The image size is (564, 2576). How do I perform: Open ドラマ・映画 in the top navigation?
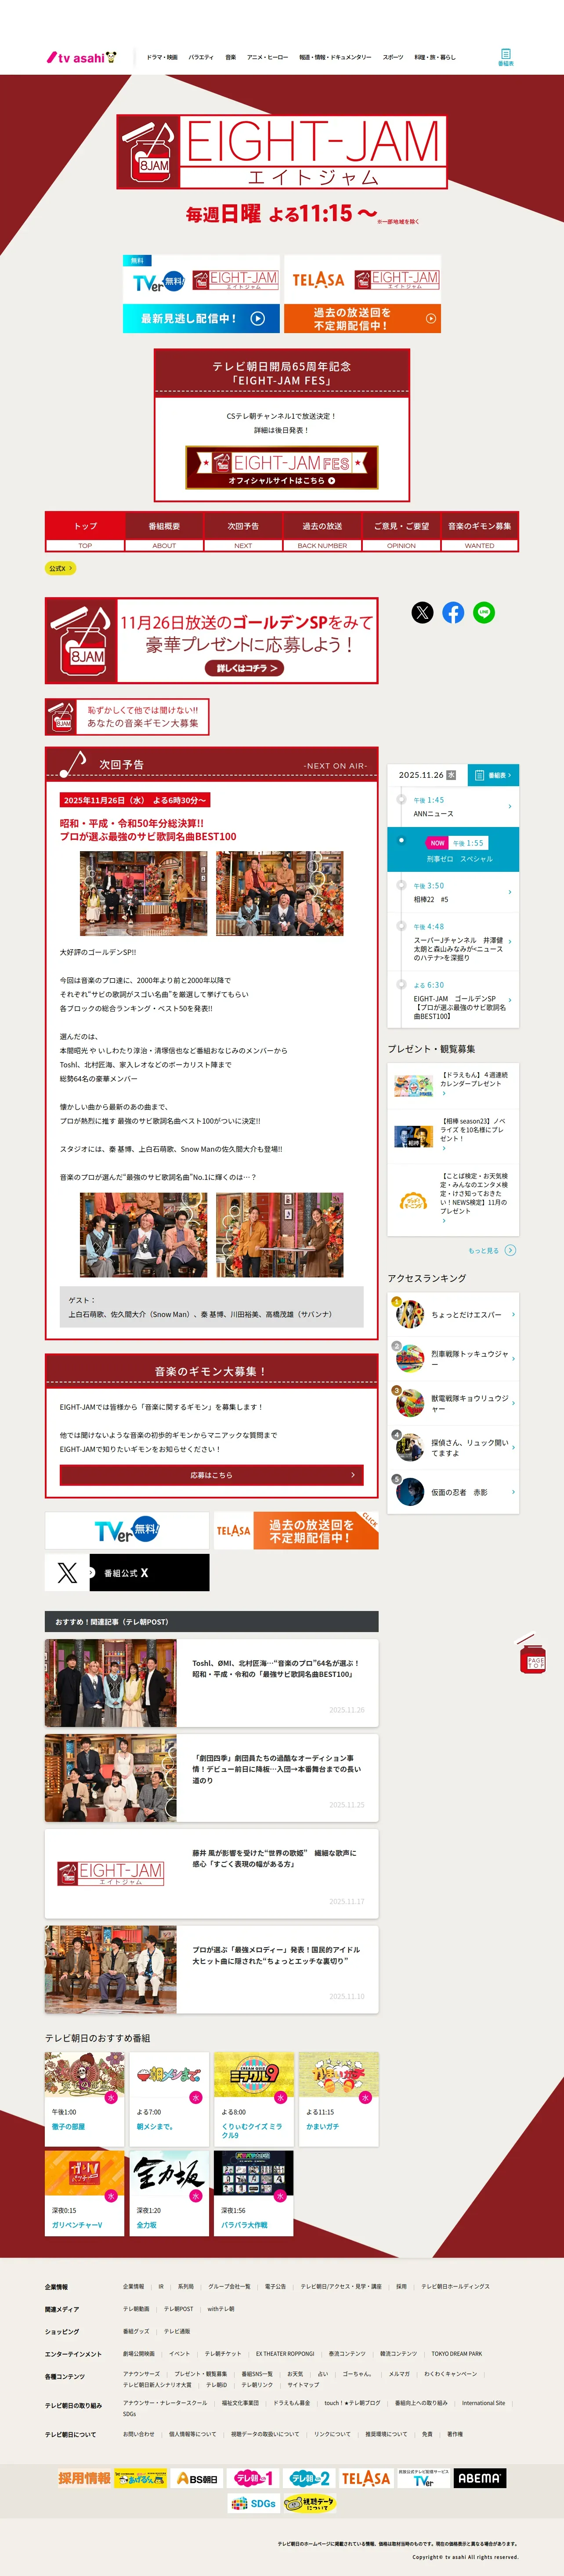(x=162, y=57)
